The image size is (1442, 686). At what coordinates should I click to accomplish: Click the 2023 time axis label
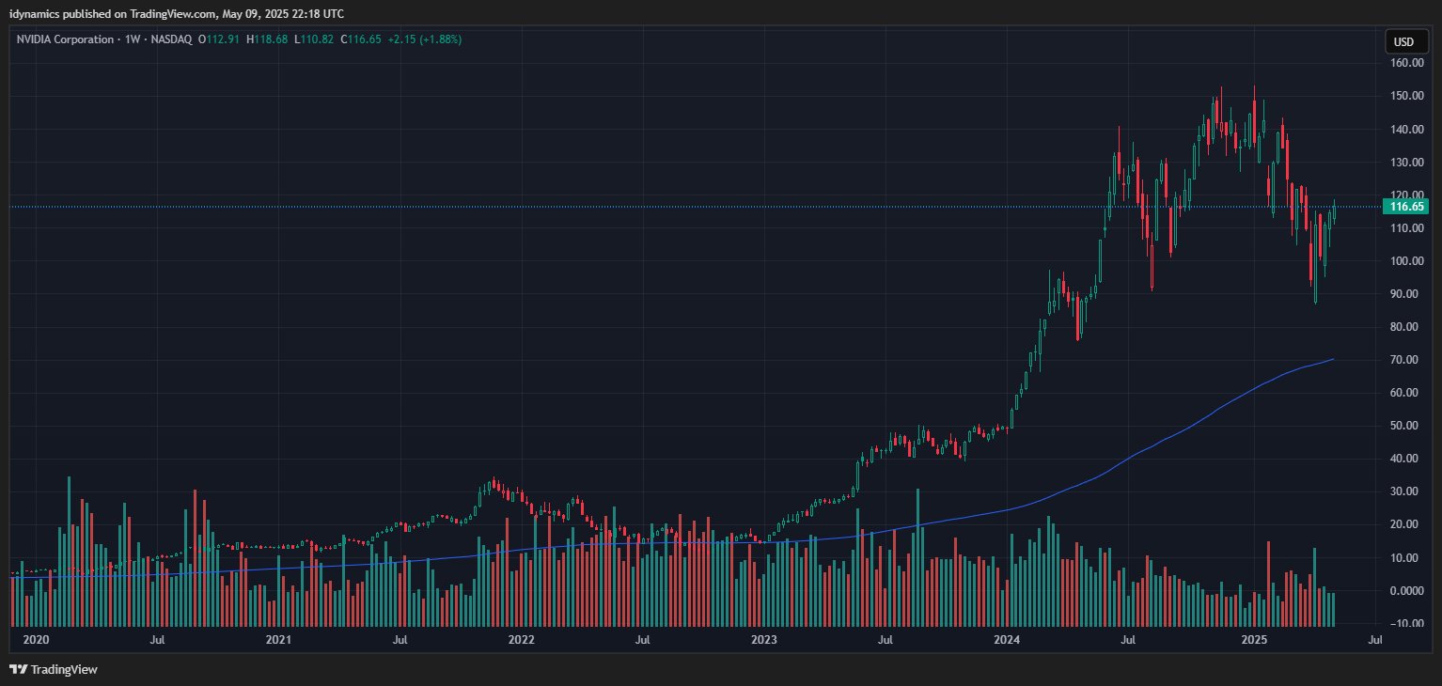[x=764, y=640]
